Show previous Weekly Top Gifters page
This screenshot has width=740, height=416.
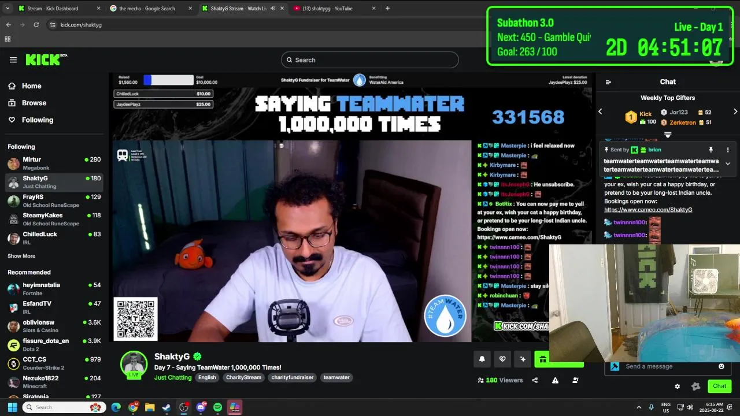600,112
